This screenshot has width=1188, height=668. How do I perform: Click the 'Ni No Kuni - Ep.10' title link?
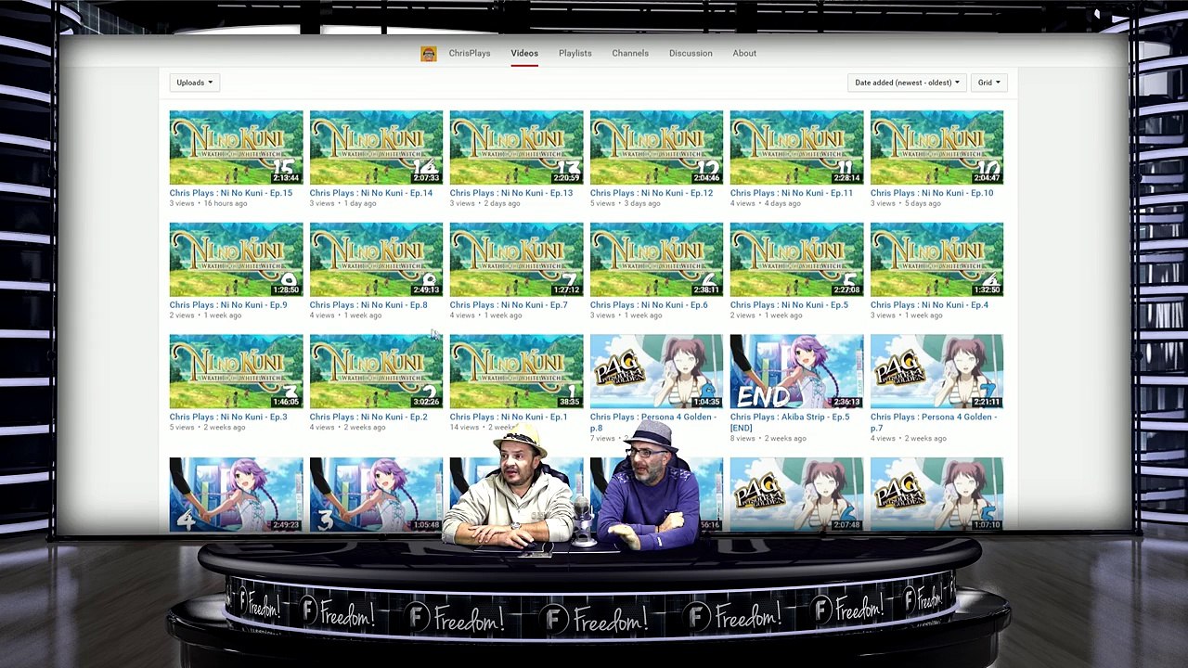tap(931, 193)
